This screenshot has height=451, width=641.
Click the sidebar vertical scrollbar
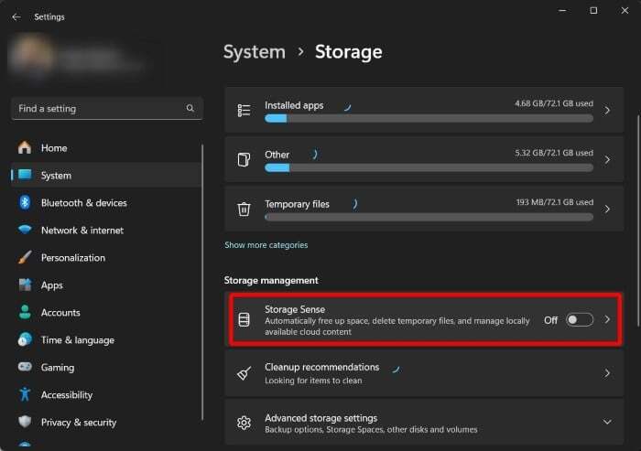tap(202, 282)
